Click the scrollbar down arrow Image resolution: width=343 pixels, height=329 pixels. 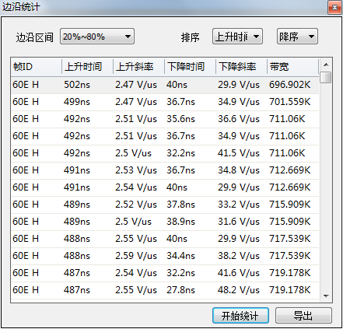click(326, 296)
